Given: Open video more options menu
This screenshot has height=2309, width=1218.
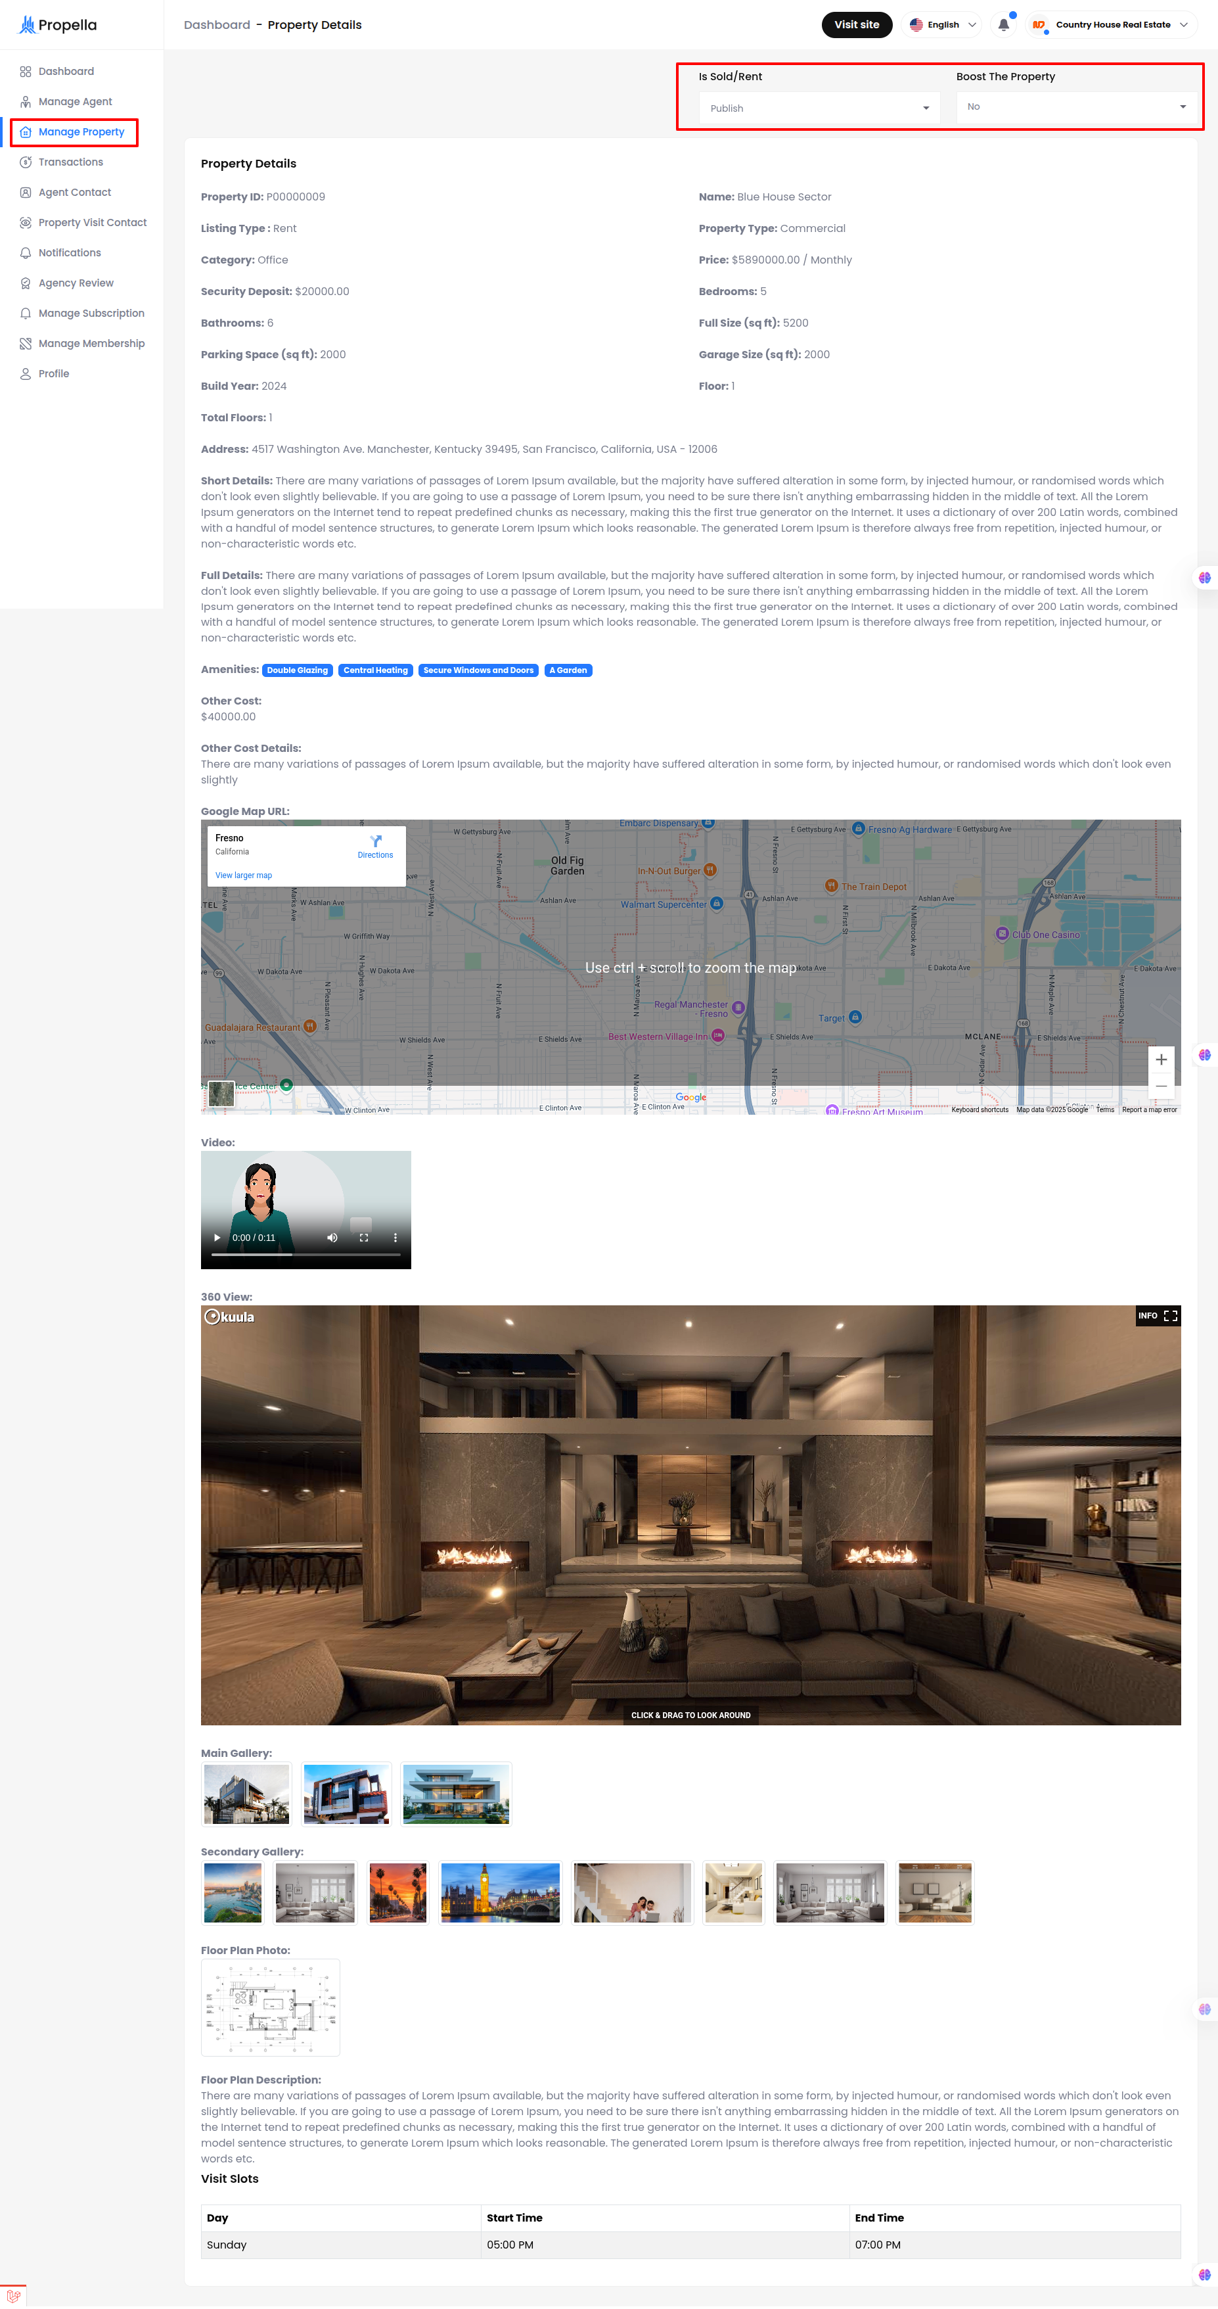Looking at the screenshot, I should tap(395, 1238).
